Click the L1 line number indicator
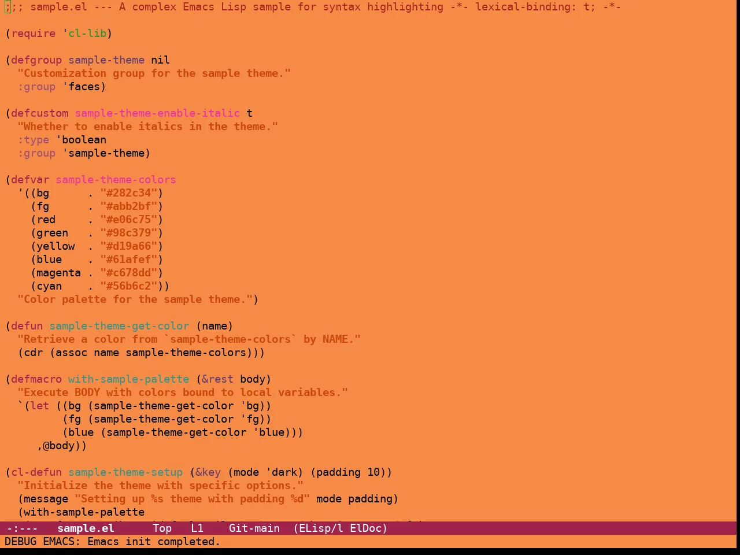This screenshot has height=555, width=740. pyautogui.click(x=197, y=528)
